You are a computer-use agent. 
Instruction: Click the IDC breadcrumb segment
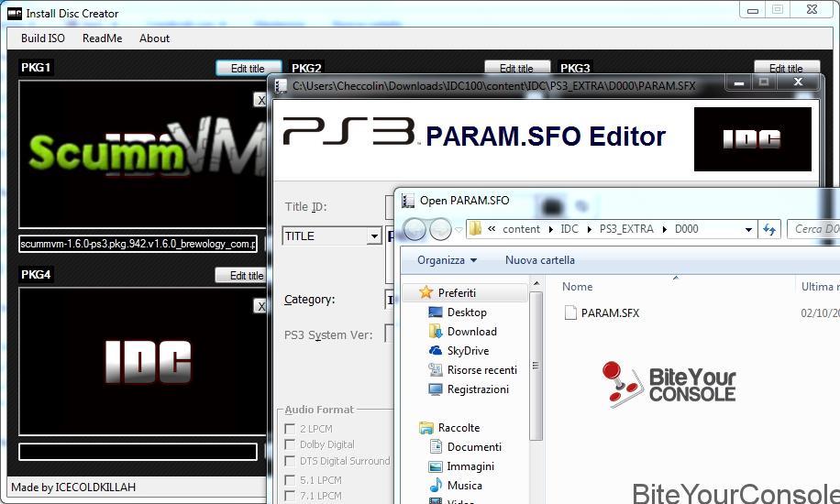[569, 229]
